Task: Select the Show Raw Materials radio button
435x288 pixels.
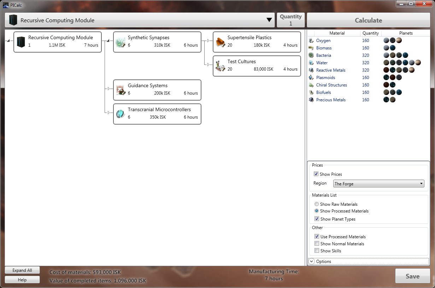Action: point(317,204)
